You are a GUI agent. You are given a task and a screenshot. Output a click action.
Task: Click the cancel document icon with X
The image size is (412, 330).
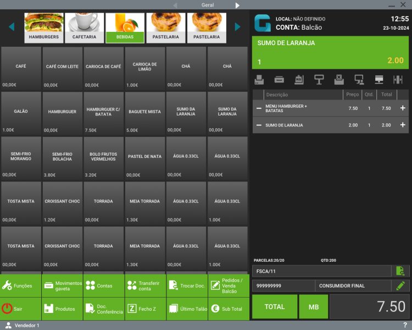coord(339,79)
